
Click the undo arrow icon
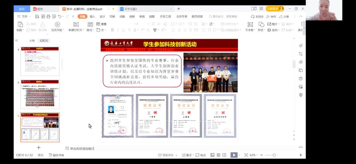pos(60,16)
